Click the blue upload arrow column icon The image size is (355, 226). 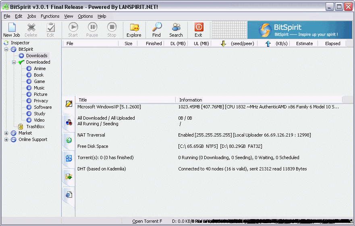pyautogui.click(x=268, y=44)
